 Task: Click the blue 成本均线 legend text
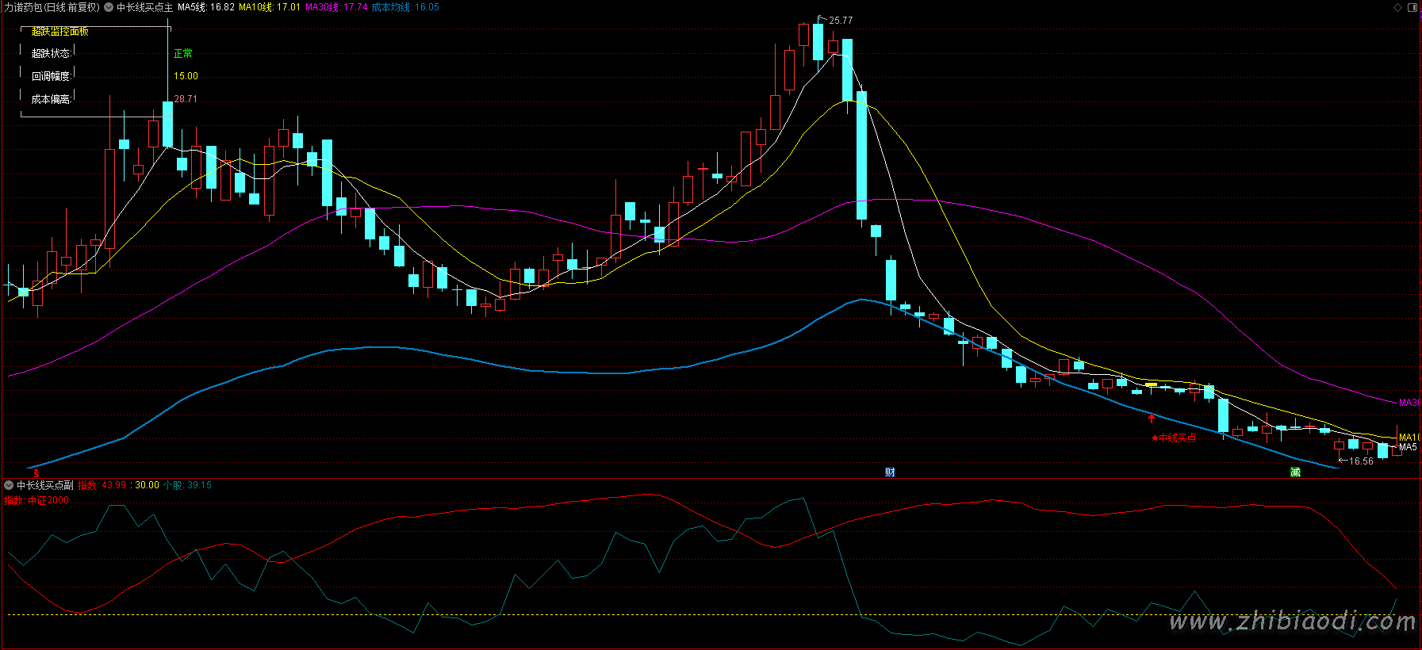point(405,7)
